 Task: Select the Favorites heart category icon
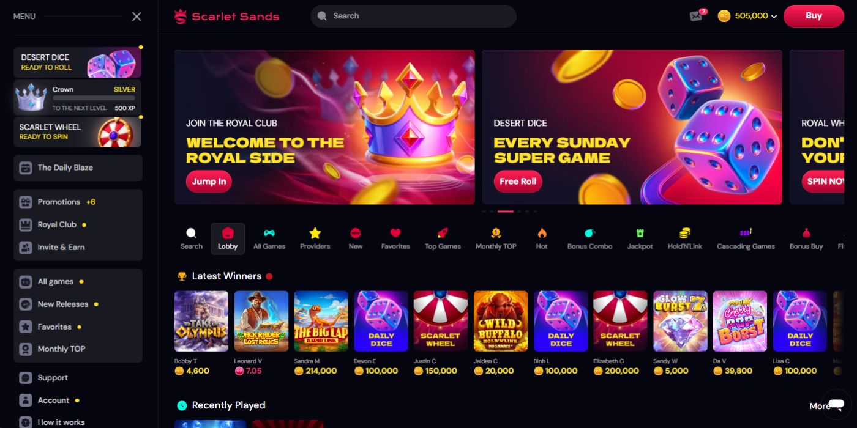click(x=395, y=233)
